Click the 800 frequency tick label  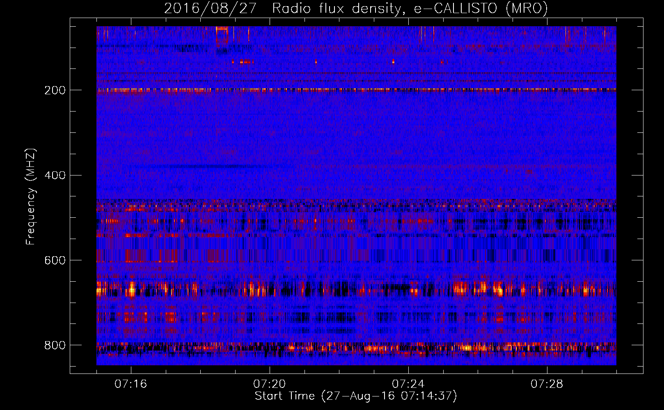tap(55, 346)
